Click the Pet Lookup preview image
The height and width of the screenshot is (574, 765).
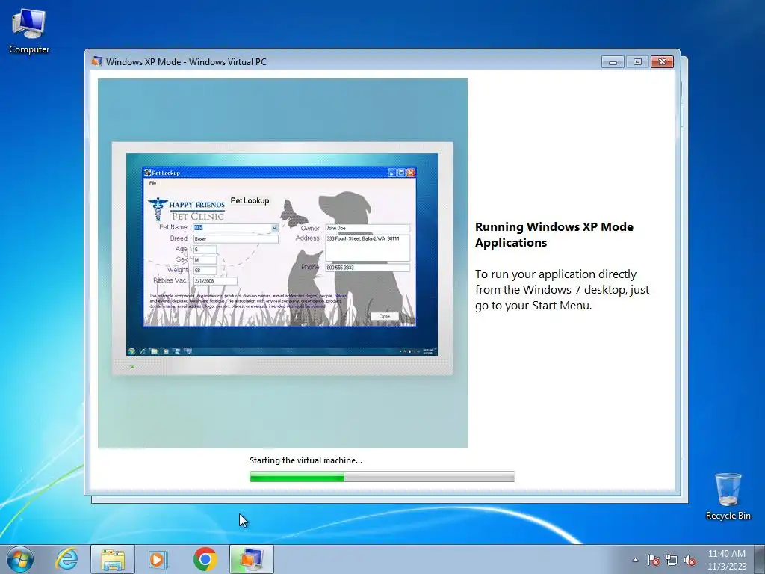point(282,263)
